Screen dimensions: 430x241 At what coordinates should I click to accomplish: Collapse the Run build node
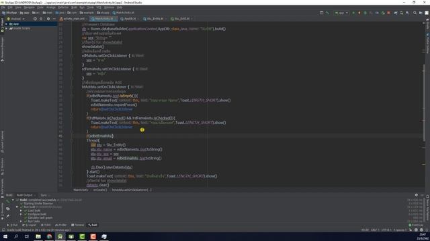click(x=17, y=207)
